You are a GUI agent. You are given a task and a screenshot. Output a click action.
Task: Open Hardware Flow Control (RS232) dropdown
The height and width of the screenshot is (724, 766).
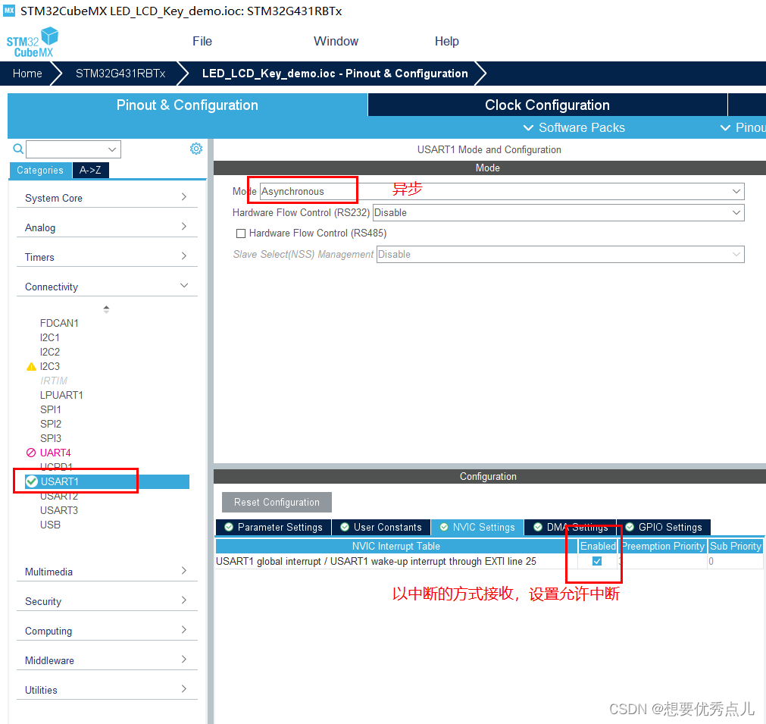pos(558,213)
